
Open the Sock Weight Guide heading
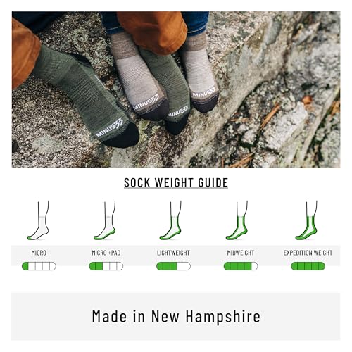point(176,182)
